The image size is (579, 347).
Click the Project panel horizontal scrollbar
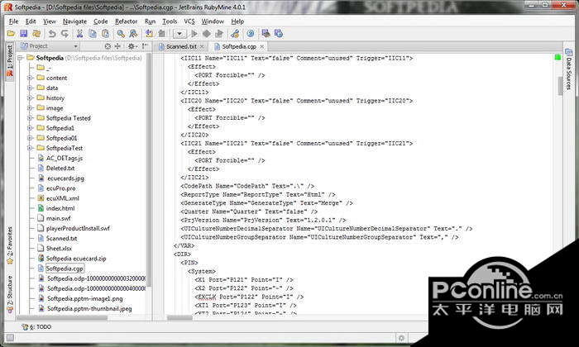pos(62,317)
